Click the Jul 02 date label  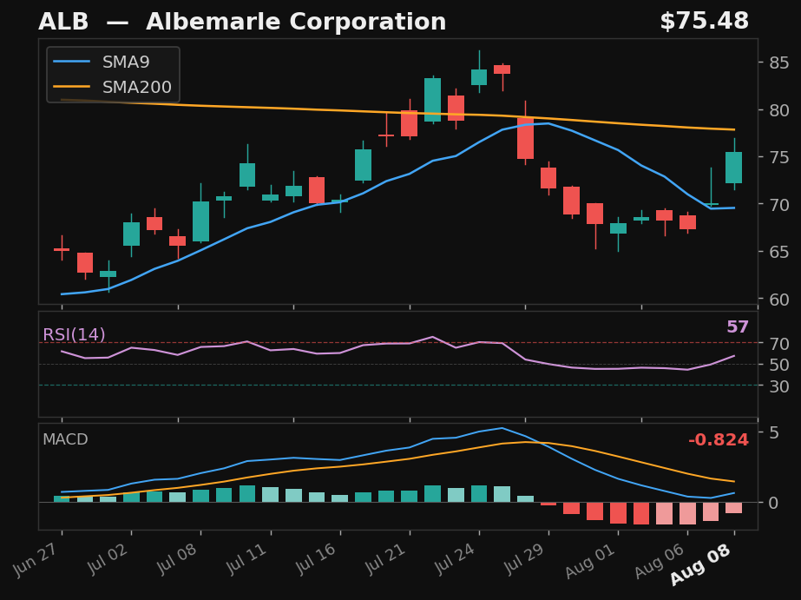click(x=109, y=558)
